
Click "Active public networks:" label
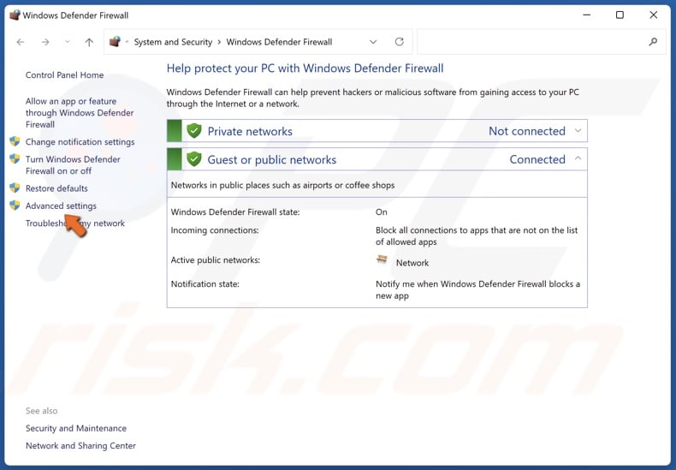pos(215,260)
